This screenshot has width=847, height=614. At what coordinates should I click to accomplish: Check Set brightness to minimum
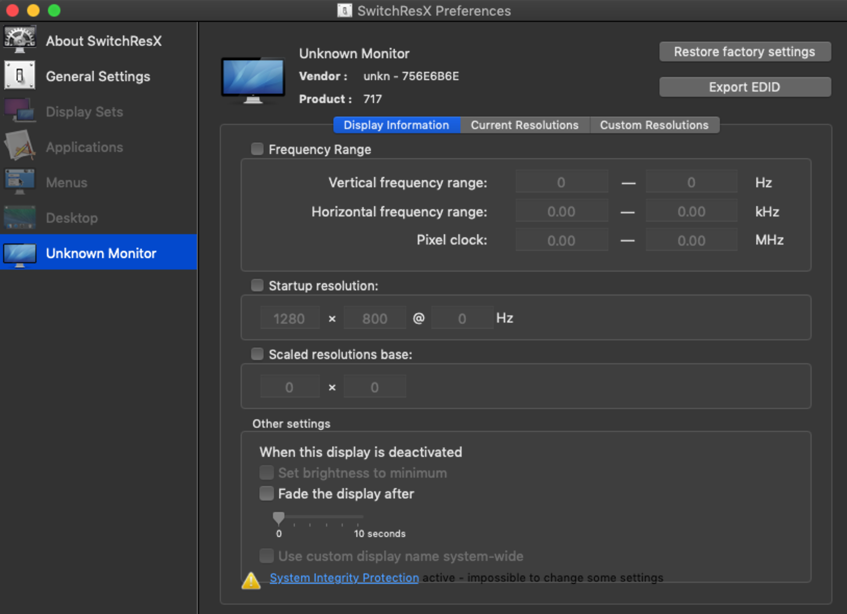(266, 472)
